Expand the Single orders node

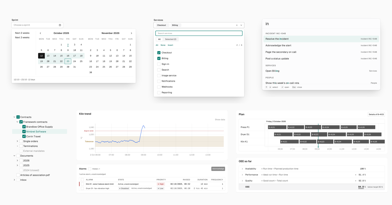pos(17,141)
